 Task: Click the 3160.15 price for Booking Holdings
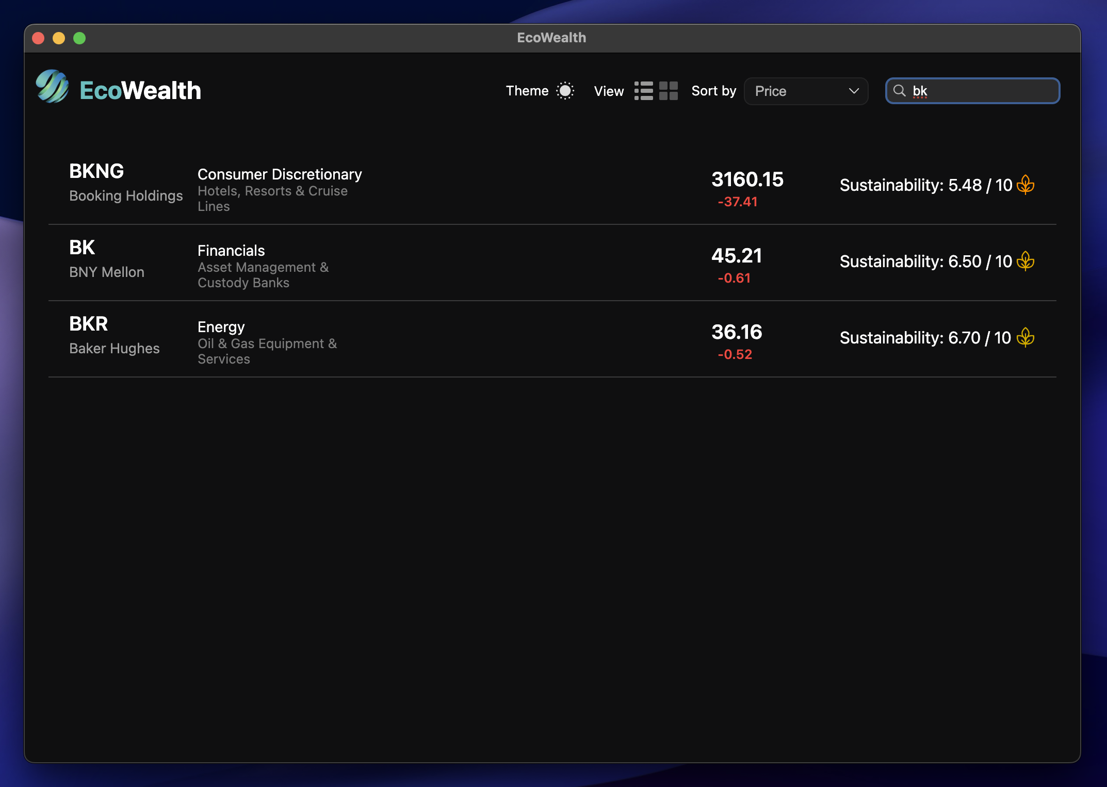[747, 179]
